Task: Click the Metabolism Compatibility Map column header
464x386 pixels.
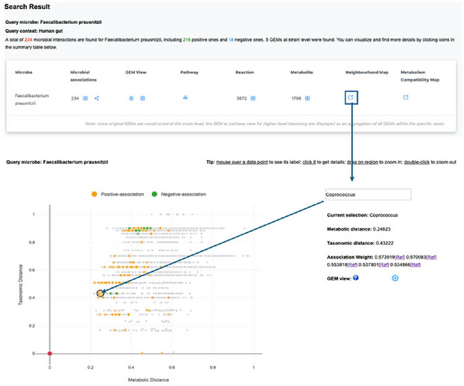Action: [420, 76]
